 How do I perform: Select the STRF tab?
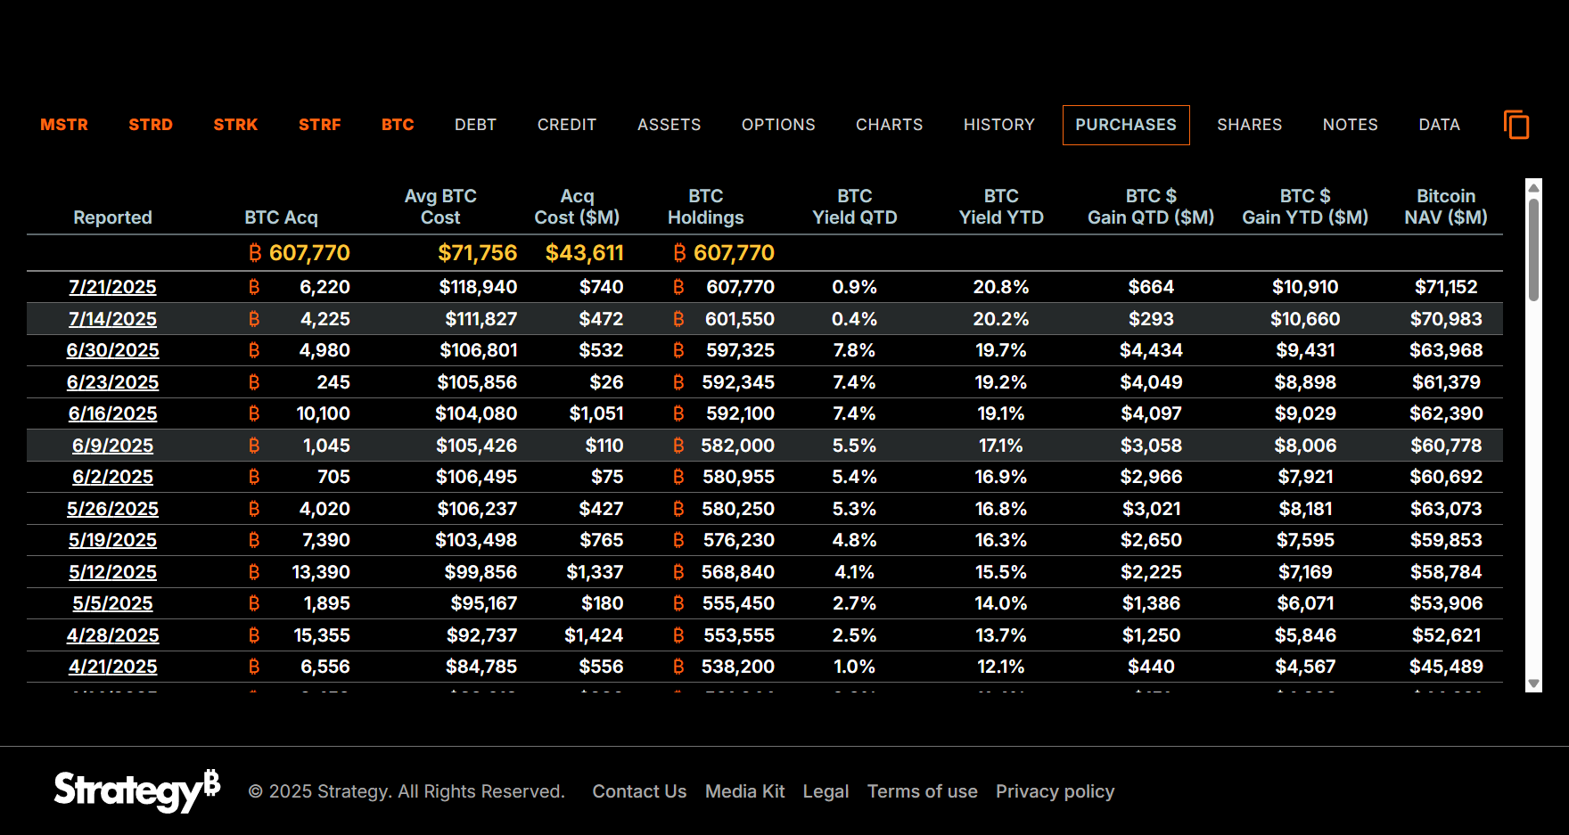320,125
